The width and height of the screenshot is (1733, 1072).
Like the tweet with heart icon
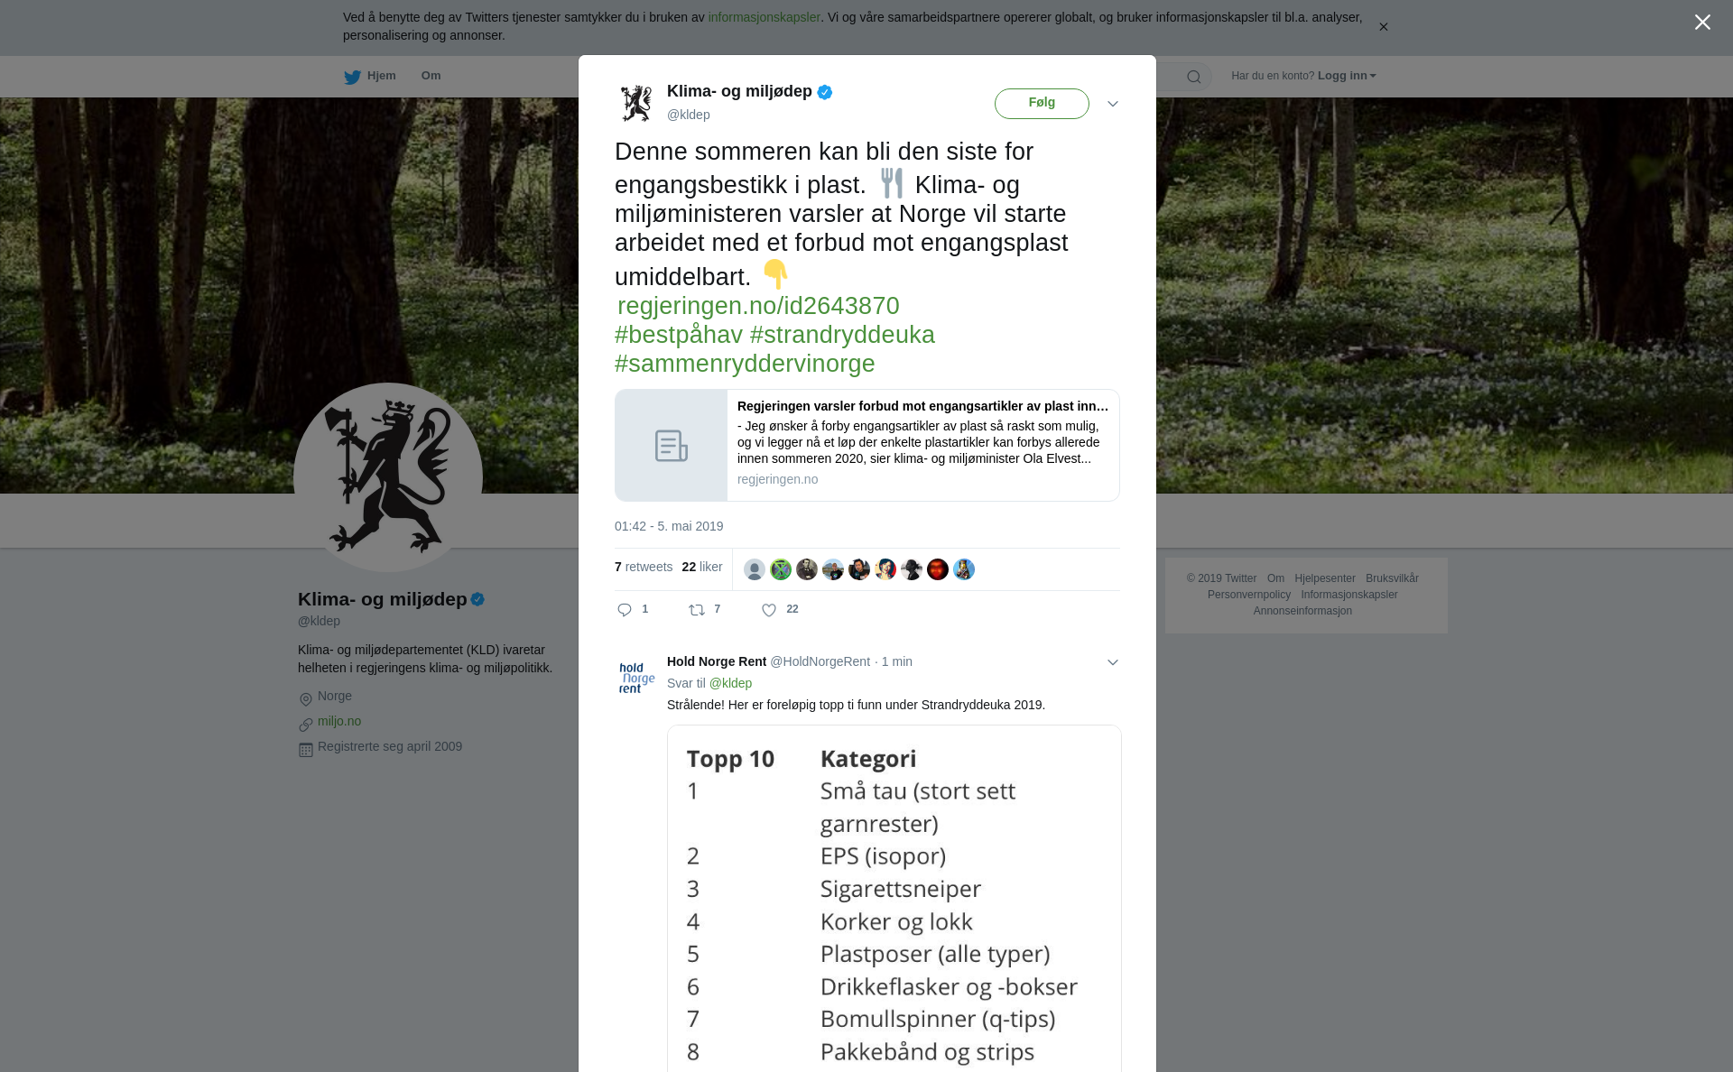click(769, 610)
